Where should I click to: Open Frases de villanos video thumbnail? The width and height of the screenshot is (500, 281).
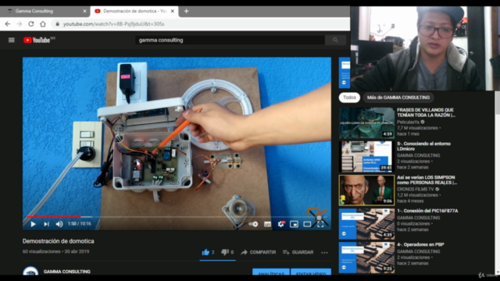[x=366, y=123]
